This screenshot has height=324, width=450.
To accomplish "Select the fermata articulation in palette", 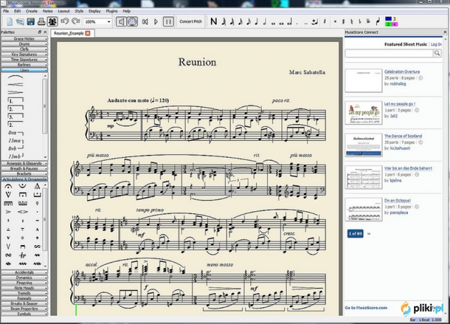I will coord(8,187).
